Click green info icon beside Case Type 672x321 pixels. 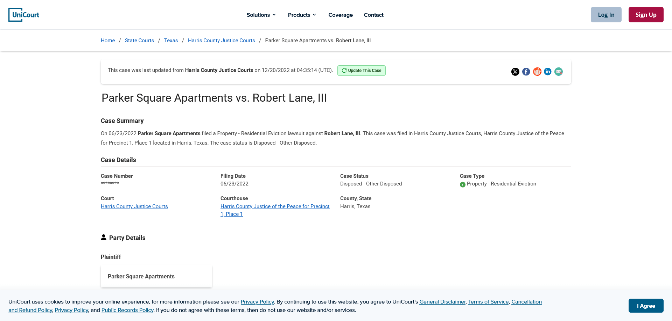tap(463, 184)
